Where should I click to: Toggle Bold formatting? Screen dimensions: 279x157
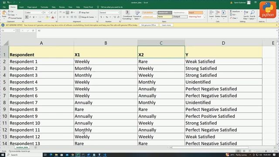tap(27, 17)
